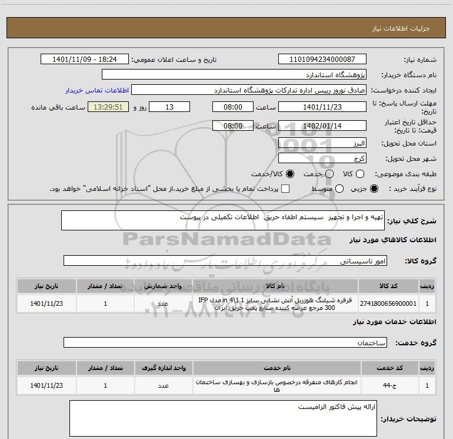Click the fire hose reel goods name cell

point(275,303)
